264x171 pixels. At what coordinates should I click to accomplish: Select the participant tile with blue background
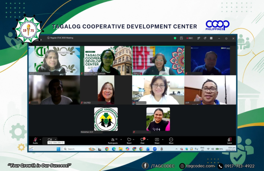[x=210, y=60]
